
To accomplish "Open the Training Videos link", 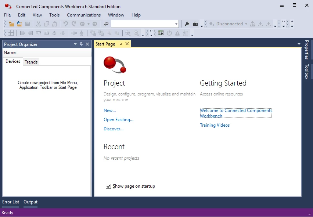I will click(215, 125).
